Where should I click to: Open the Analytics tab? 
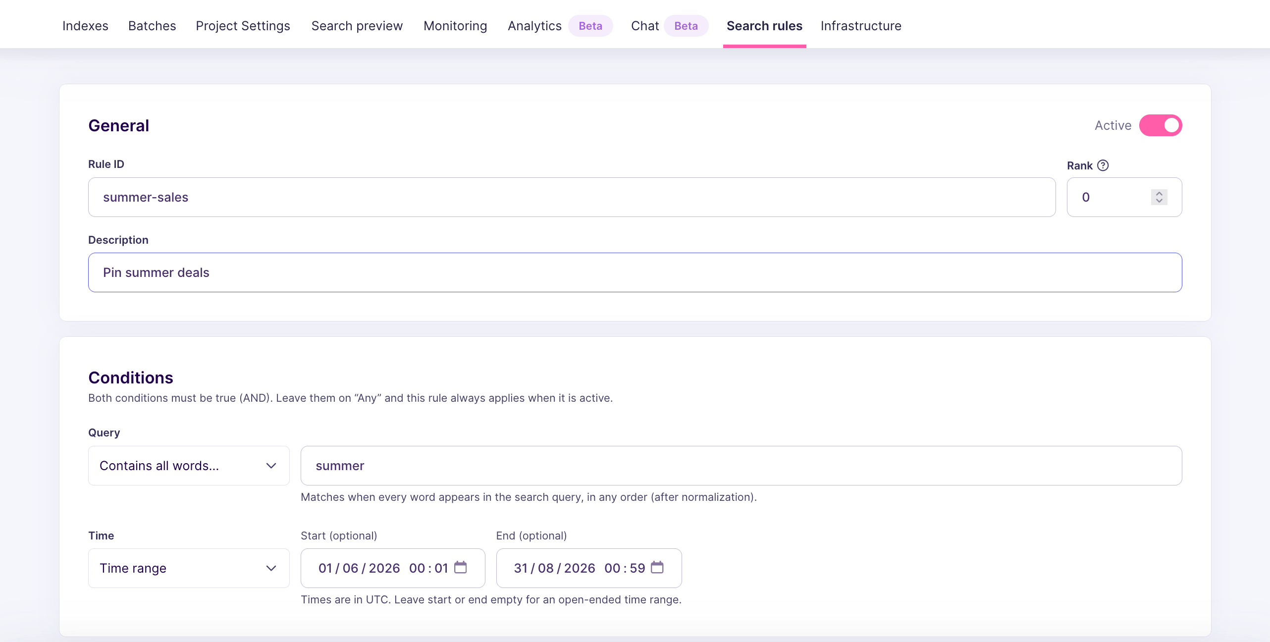coord(534,26)
